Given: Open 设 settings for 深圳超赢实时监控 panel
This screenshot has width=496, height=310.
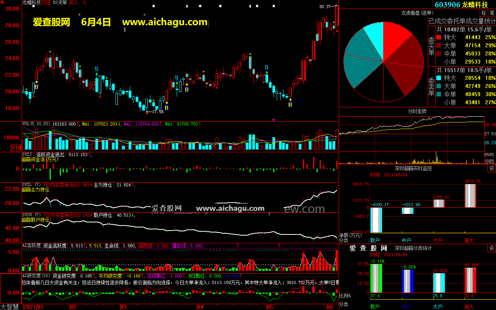Looking at the screenshot, I should click(491, 169).
